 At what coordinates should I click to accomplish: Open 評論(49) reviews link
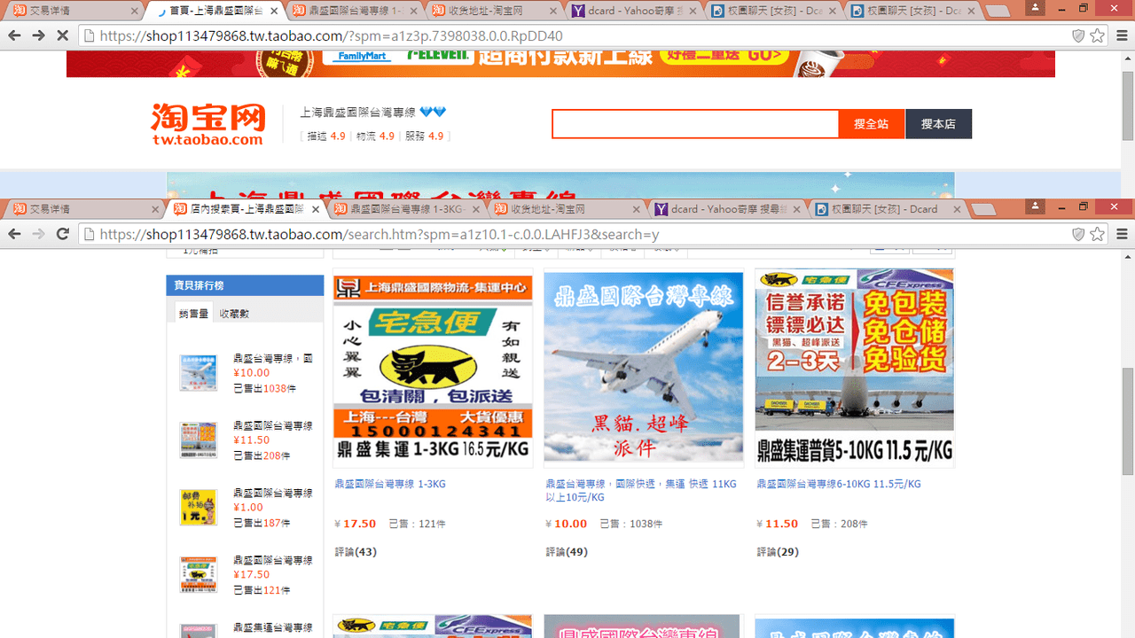click(x=567, y=552)
